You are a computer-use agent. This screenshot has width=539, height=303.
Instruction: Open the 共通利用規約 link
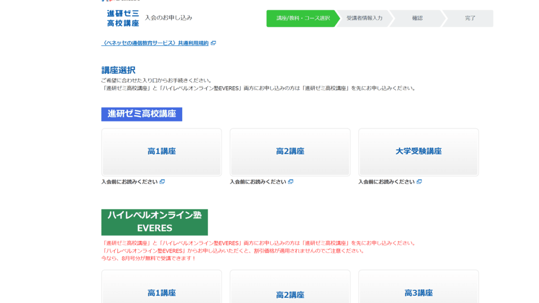pos(155,43)
